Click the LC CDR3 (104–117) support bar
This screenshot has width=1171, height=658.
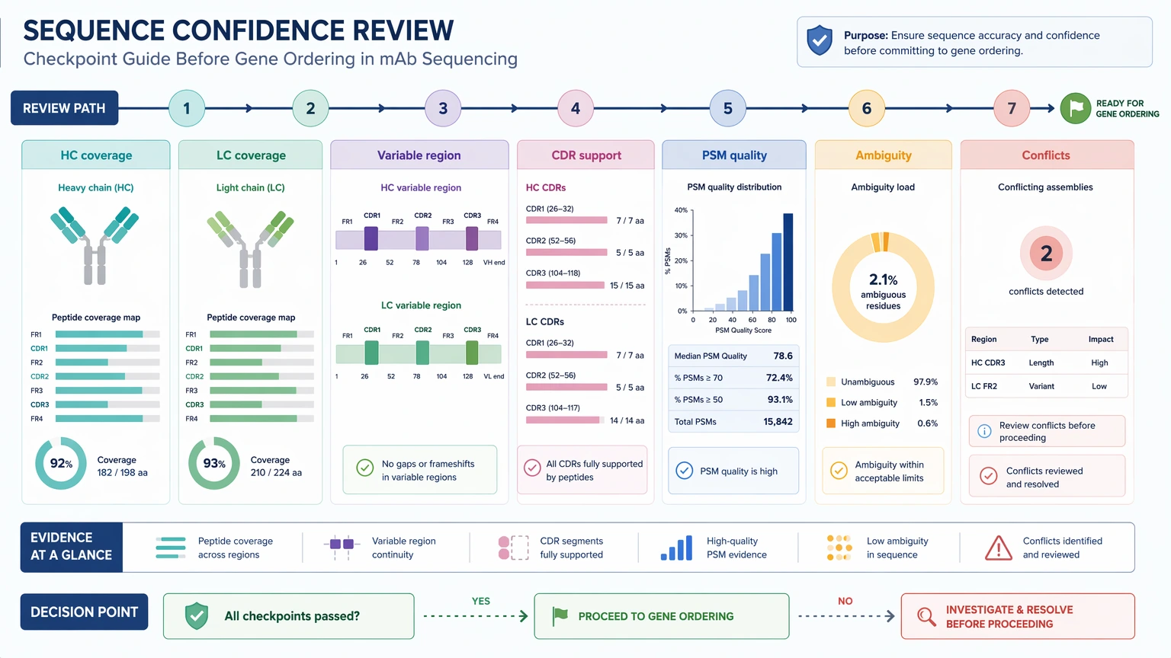point(565,420)
